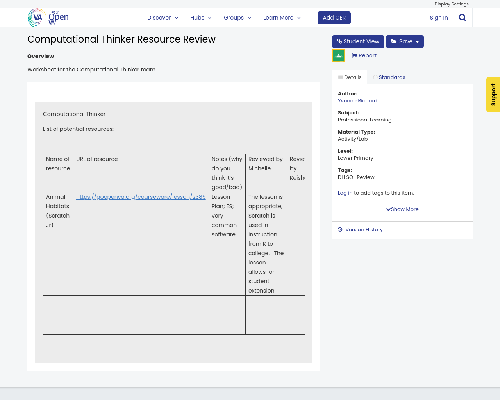Switch to the Details tab

[x=350, y=77]
